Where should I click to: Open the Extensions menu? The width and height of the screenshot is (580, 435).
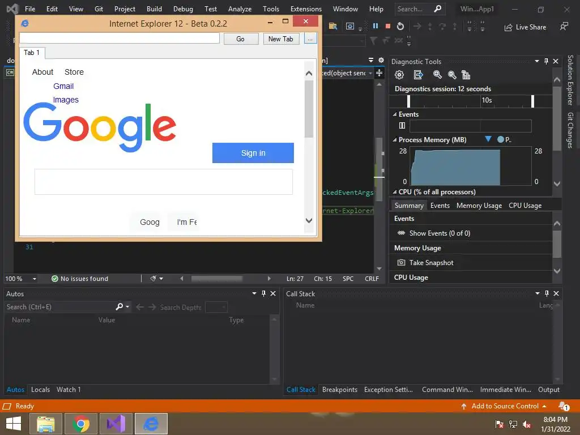tap(306, 9)
